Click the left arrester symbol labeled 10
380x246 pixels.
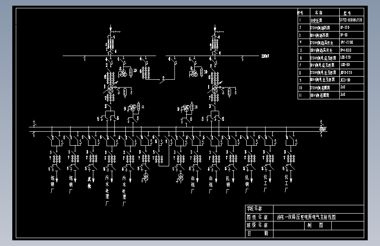pyautogui.click(x=131, y=72)
